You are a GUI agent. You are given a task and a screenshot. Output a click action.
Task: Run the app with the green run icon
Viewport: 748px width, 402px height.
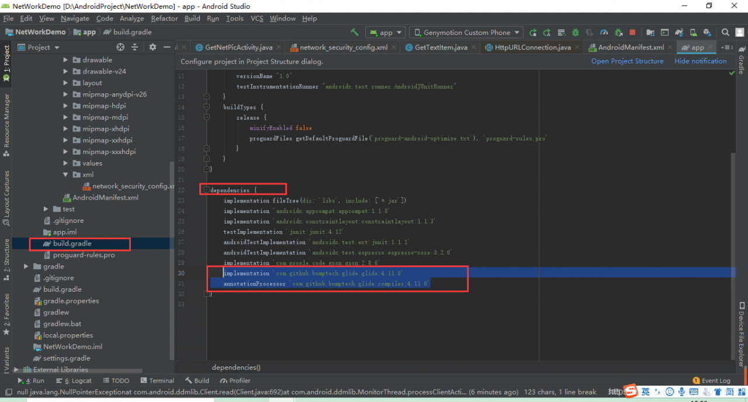coord(533,33)
